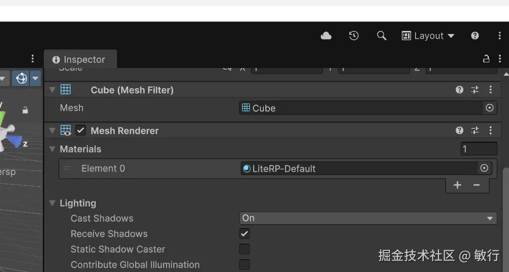Disable the Mesh Renderer component checkbox
Screen dimensions: 509x272
pos(81,130)
